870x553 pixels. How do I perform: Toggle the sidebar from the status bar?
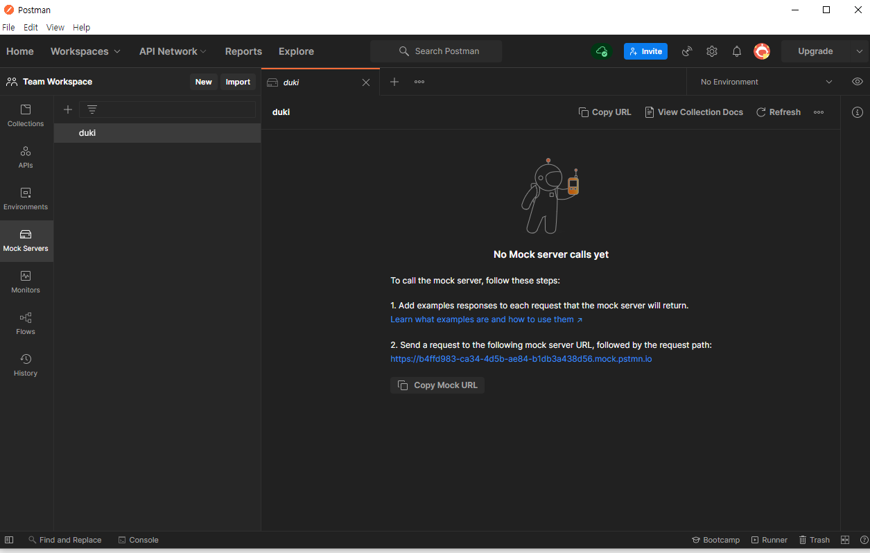click(x=9, y=540)
